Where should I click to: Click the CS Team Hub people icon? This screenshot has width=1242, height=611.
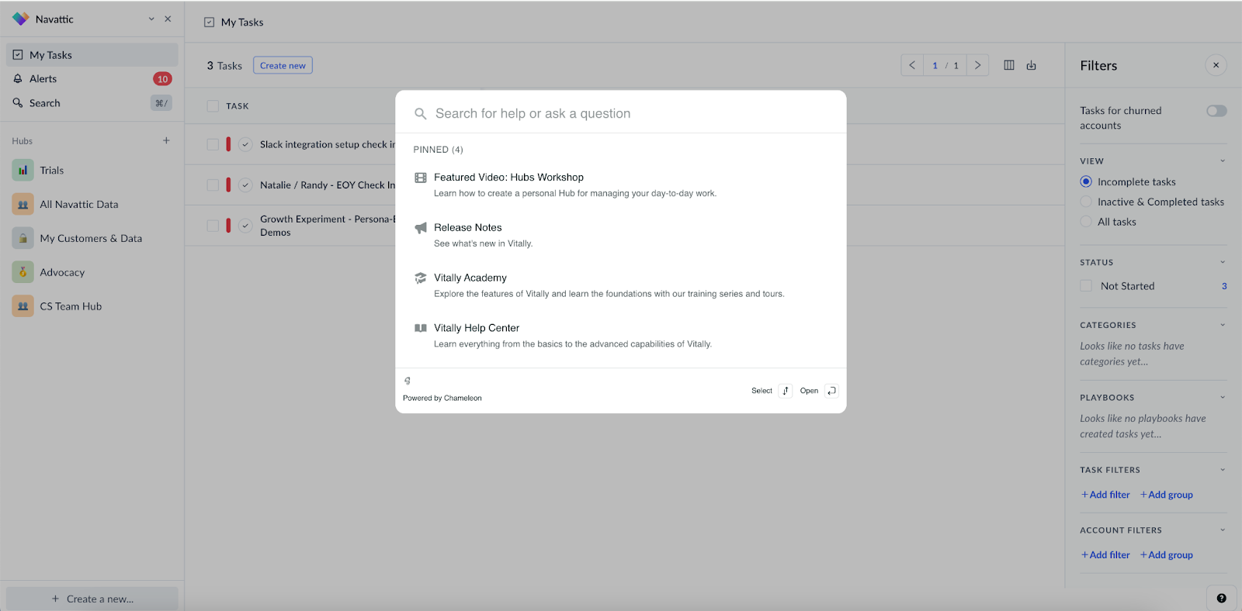[x=23, y=306]
